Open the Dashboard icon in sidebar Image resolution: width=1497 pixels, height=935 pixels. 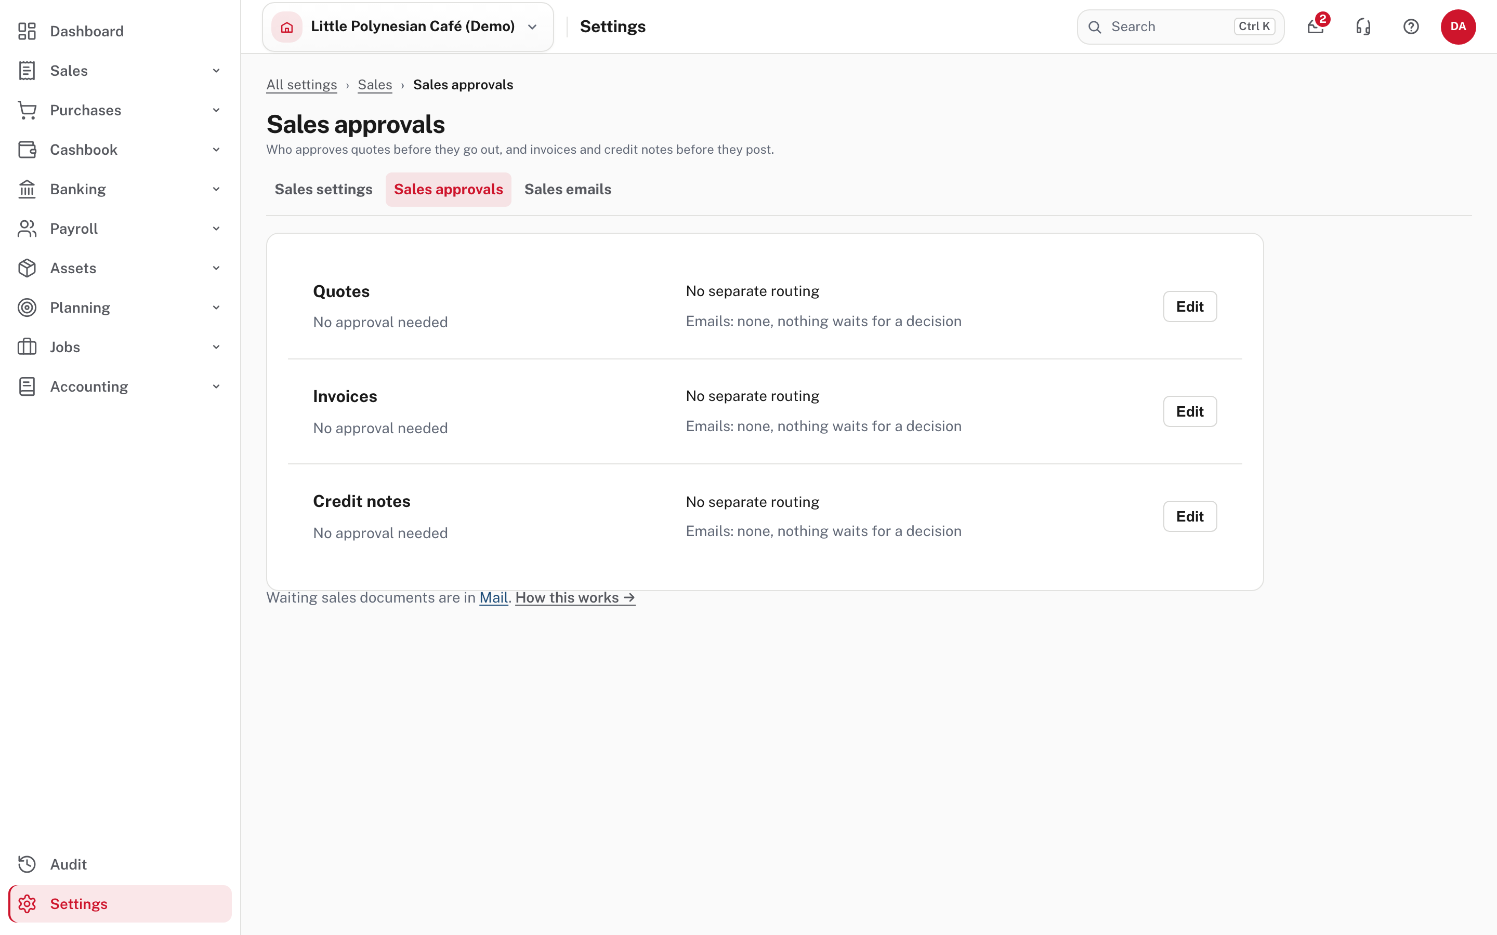pos(27,31)
